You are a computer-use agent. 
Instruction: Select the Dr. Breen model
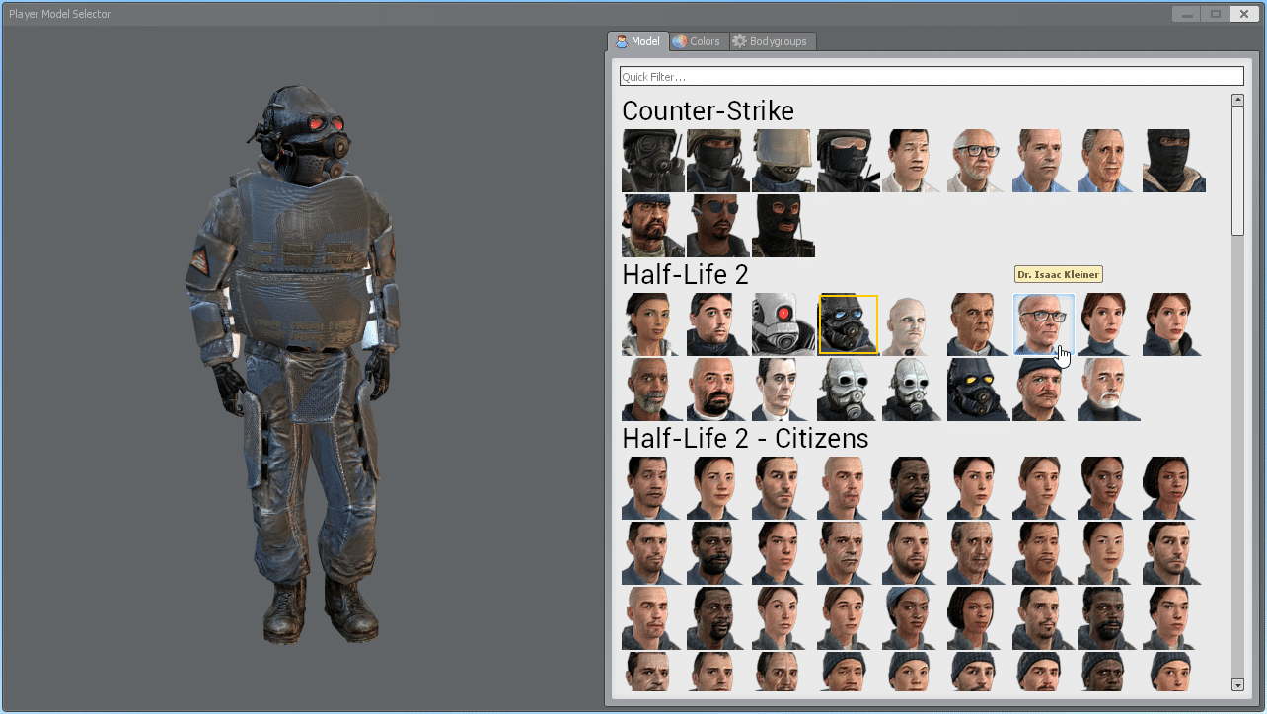point(979,324)
